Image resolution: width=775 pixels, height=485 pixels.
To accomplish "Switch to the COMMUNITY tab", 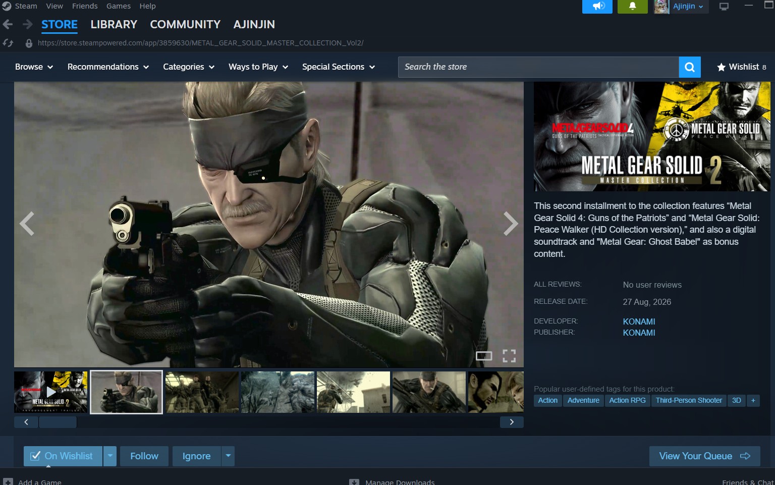I will pyautogui.click(x=185, y=25).
